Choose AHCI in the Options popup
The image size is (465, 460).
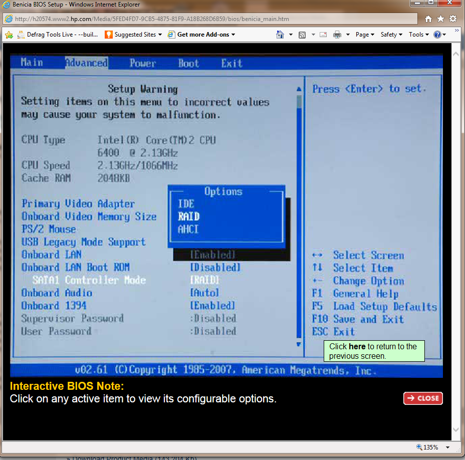tap(188, 229)
